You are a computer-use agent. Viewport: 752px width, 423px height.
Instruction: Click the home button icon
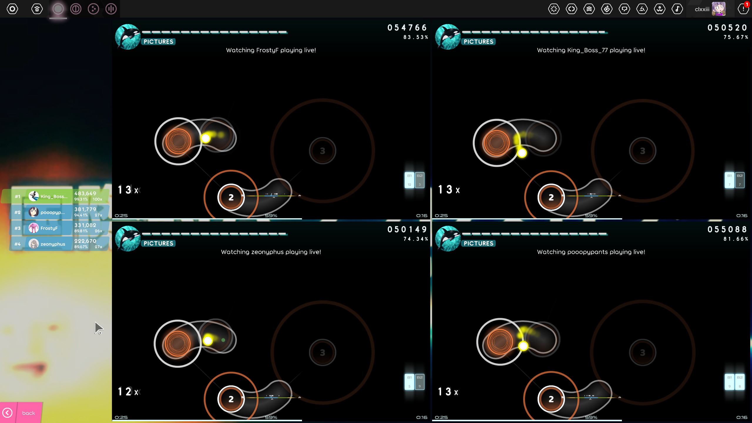pyautogui.click(x=37, y=9)
